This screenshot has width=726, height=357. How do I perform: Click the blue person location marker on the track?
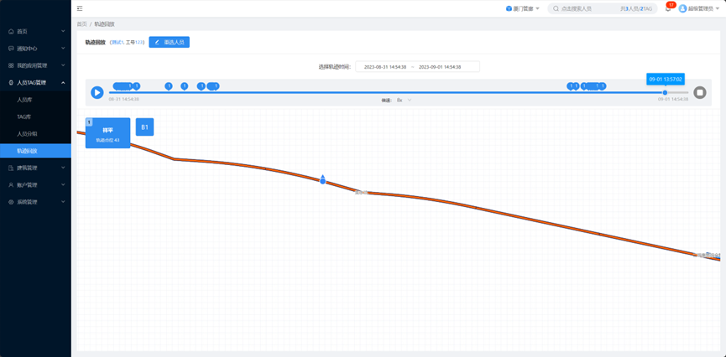tap(322, 179)
